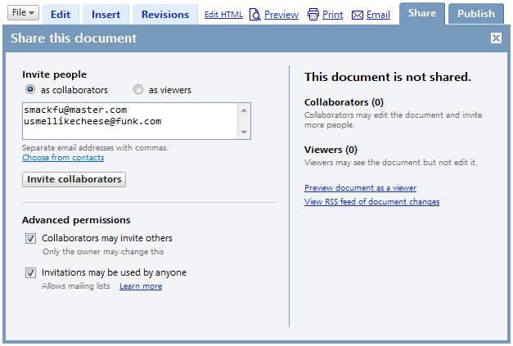
Task: Switch to the Edit tab
Action: (x=61, y=15)
